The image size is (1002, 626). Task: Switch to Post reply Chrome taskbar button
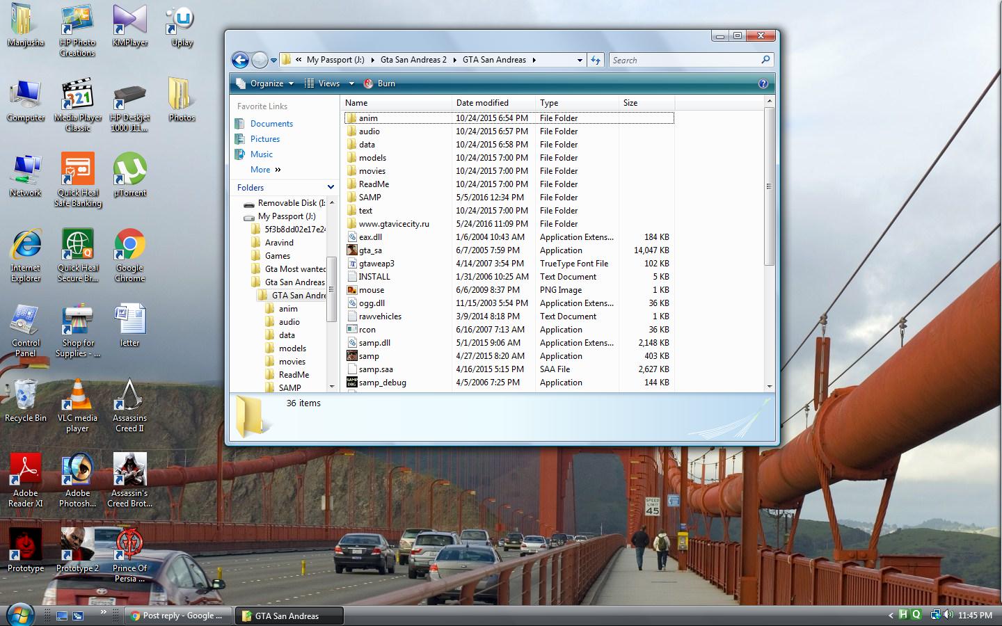pos(177,616)
